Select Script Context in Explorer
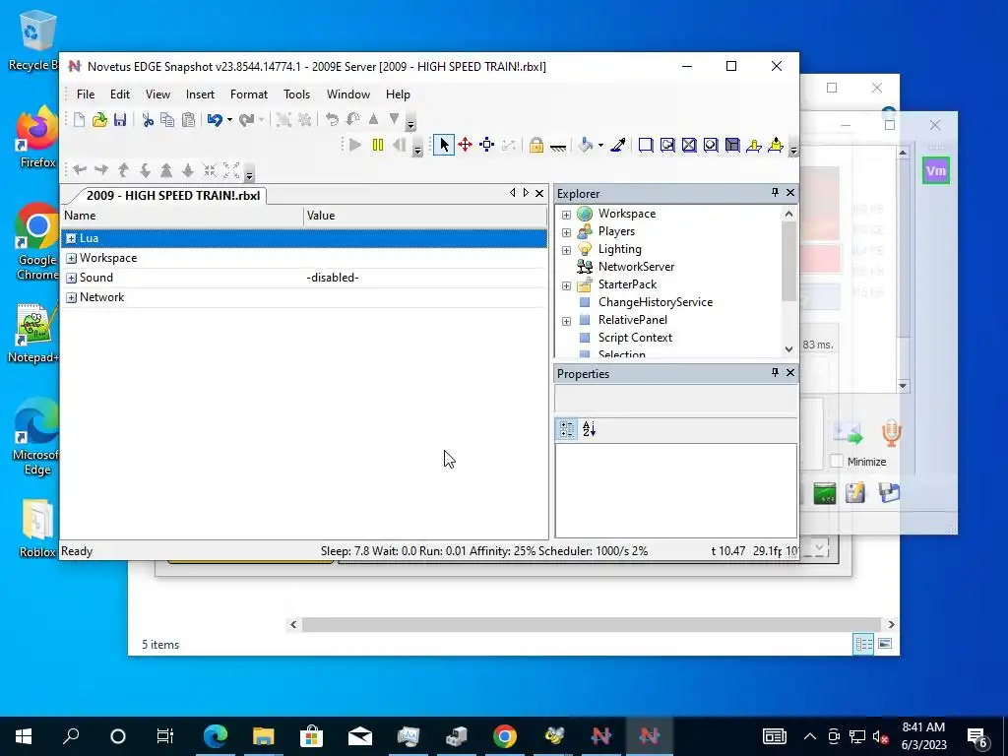This screenshot has width=1008, height=756. [635, 337]
